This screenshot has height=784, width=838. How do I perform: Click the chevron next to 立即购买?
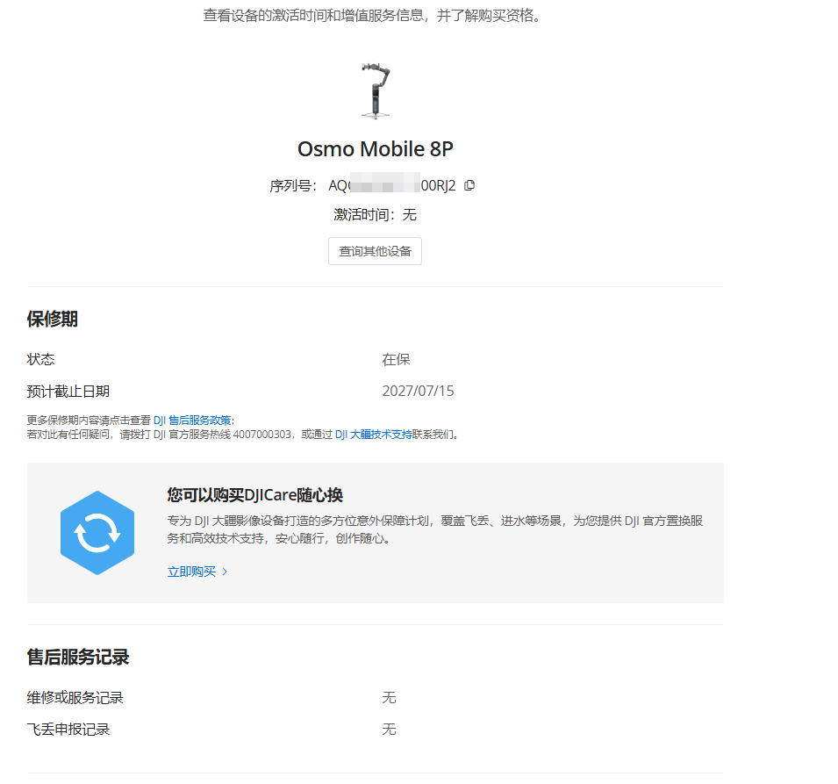(225, 572)
